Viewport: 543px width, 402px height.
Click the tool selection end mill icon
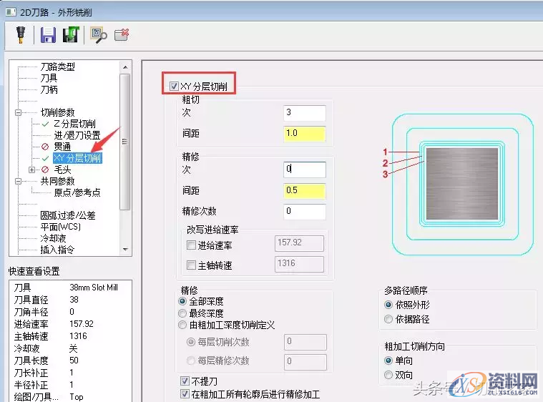click(21, 34)
